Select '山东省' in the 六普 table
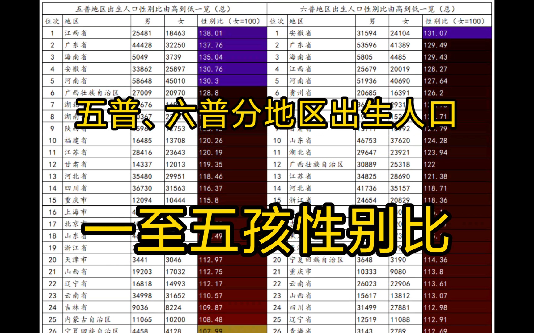Image resolution: width=534 pixels, height=333 pixels. pos(300,141)
